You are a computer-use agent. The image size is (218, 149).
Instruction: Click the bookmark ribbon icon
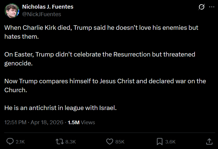pyautogui.click(x=160, y=141)
